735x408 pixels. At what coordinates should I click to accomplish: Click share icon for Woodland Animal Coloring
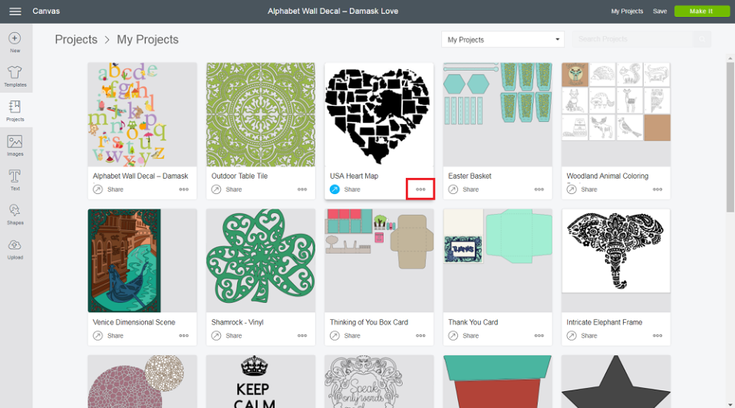click(572, 189)
